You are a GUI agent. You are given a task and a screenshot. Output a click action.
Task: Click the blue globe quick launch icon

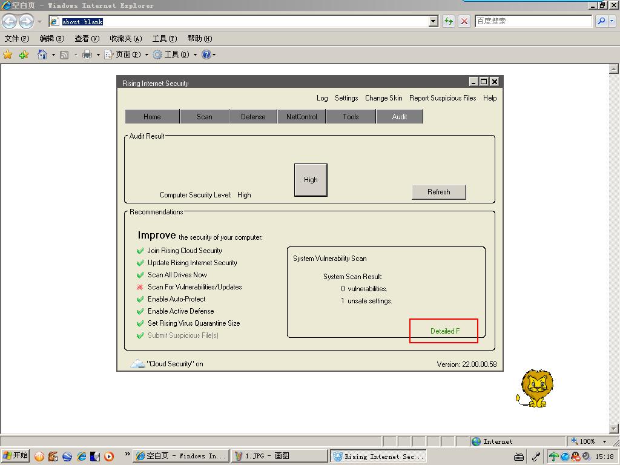67,457
